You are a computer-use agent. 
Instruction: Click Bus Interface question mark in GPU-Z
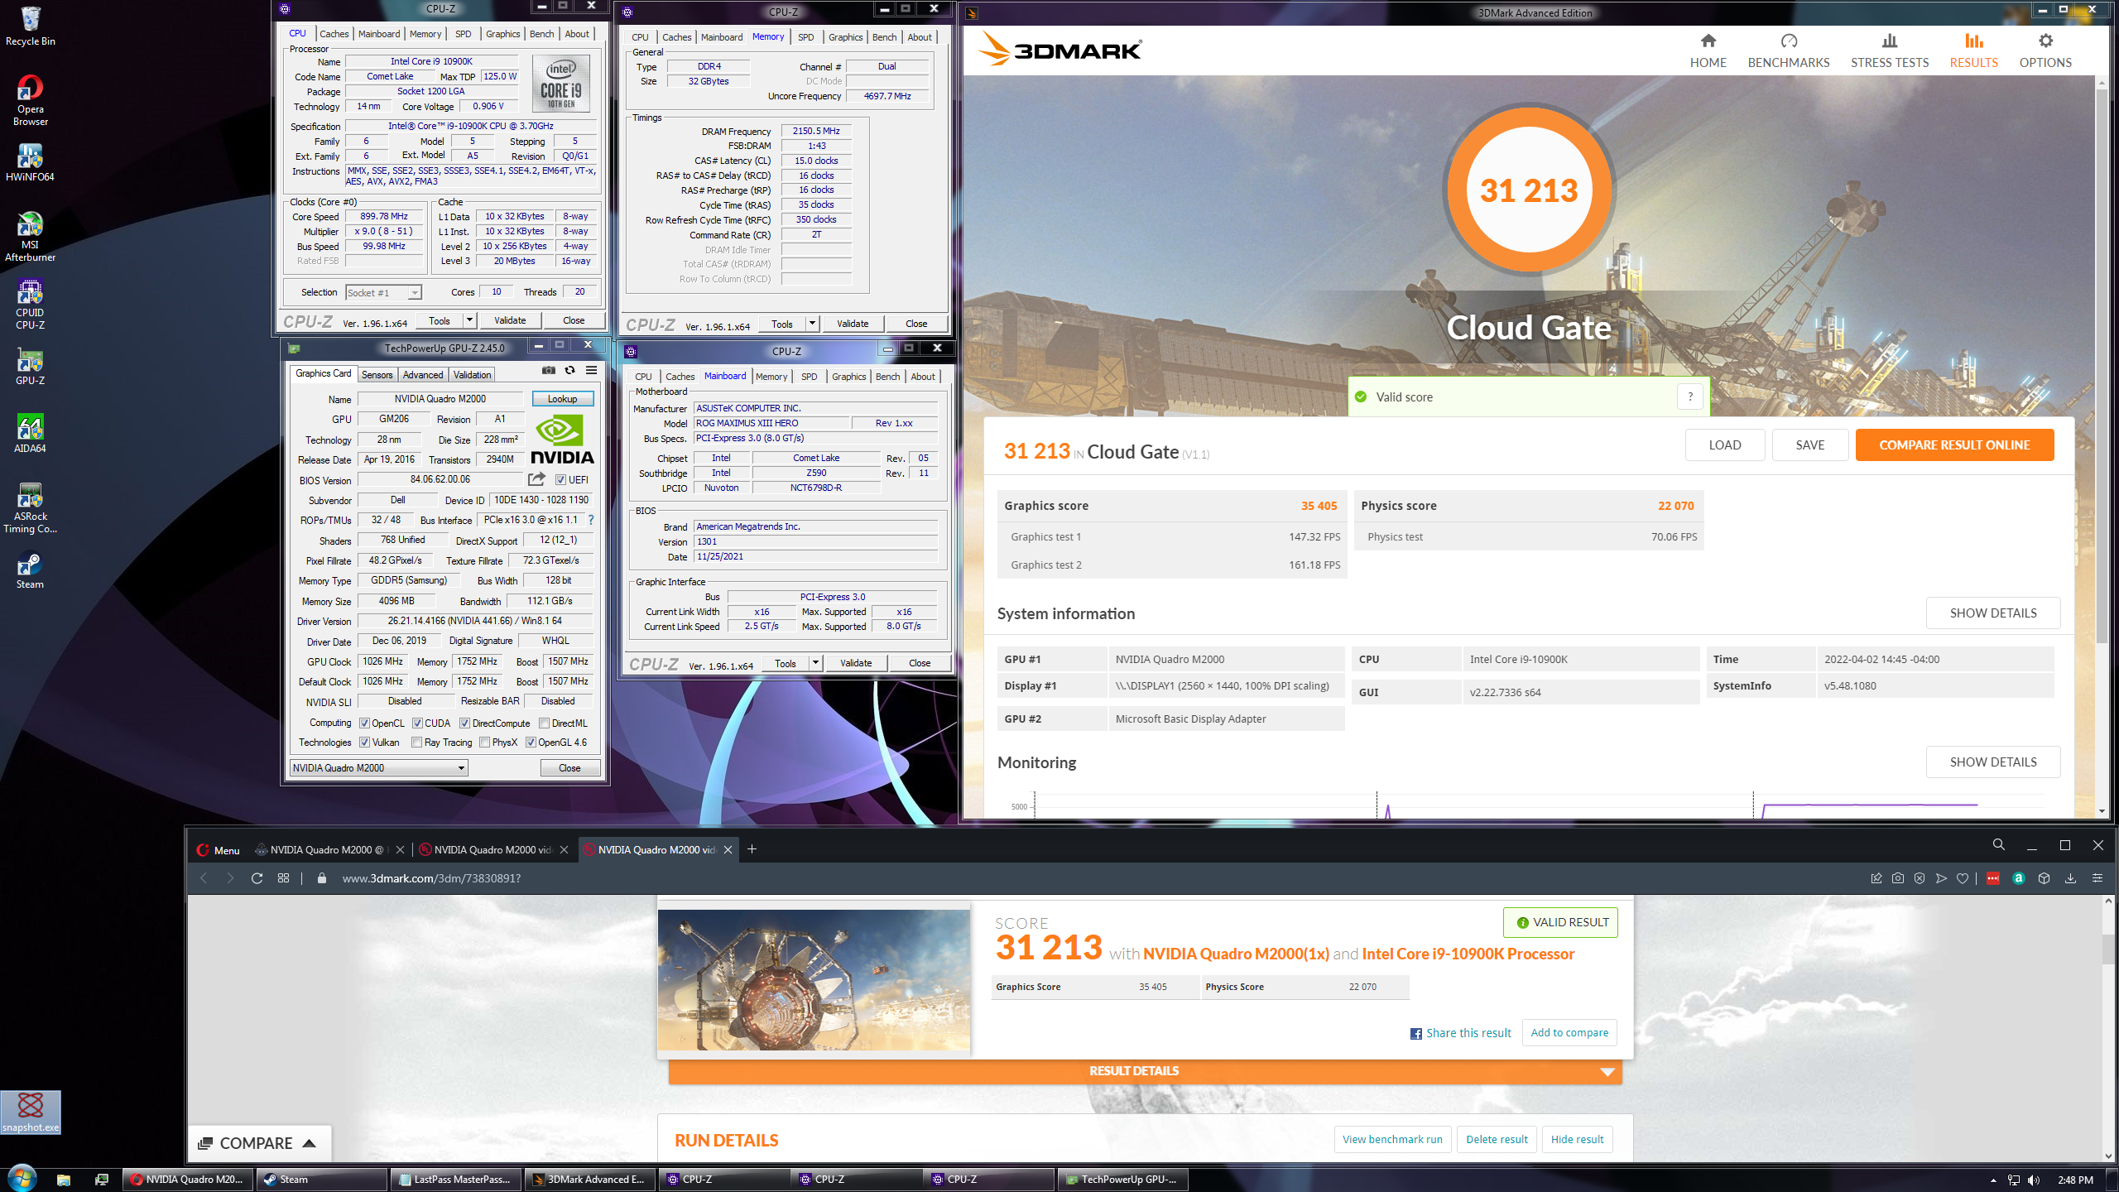click(590, 520)
